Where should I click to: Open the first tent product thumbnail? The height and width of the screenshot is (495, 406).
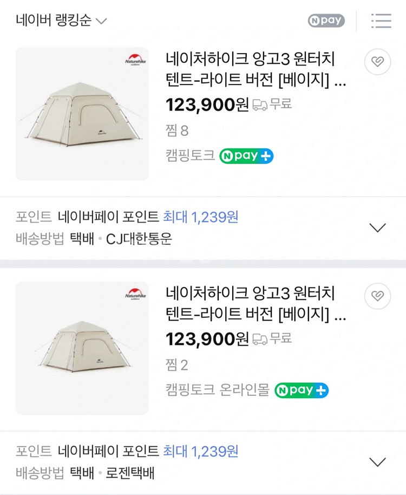point(82,114)
